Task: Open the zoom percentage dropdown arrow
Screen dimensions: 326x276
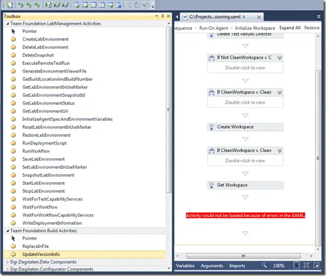Action: 296,265
